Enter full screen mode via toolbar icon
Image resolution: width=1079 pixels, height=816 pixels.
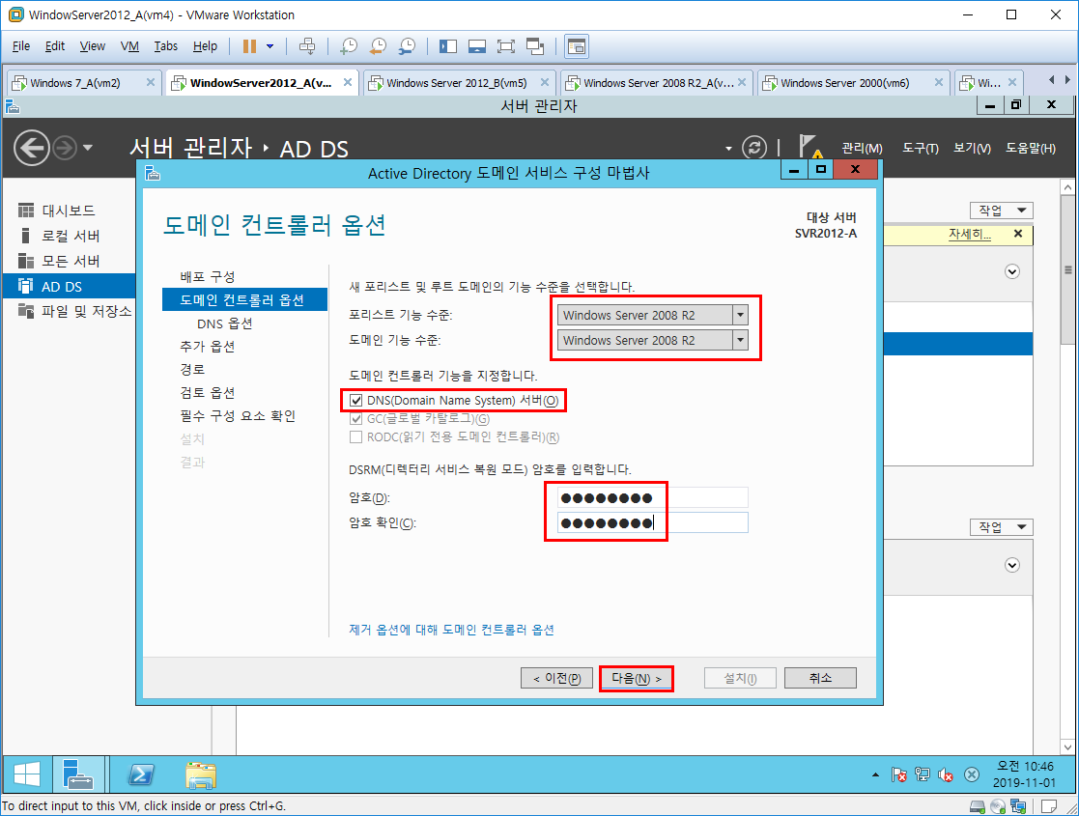[506, 46]
